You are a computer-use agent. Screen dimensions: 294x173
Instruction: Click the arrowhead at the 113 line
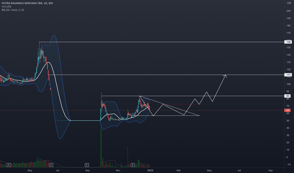[225, 76]
